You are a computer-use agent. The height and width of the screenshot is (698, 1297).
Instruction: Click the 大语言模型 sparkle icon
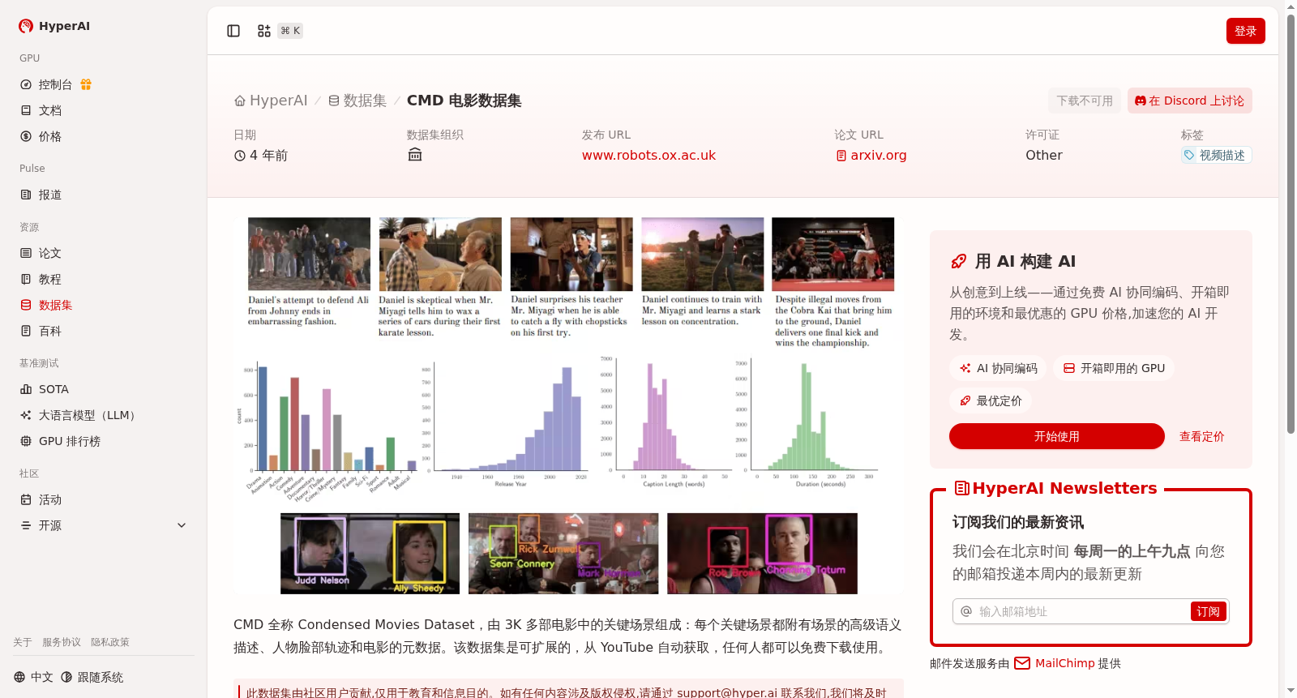point(26,415)
